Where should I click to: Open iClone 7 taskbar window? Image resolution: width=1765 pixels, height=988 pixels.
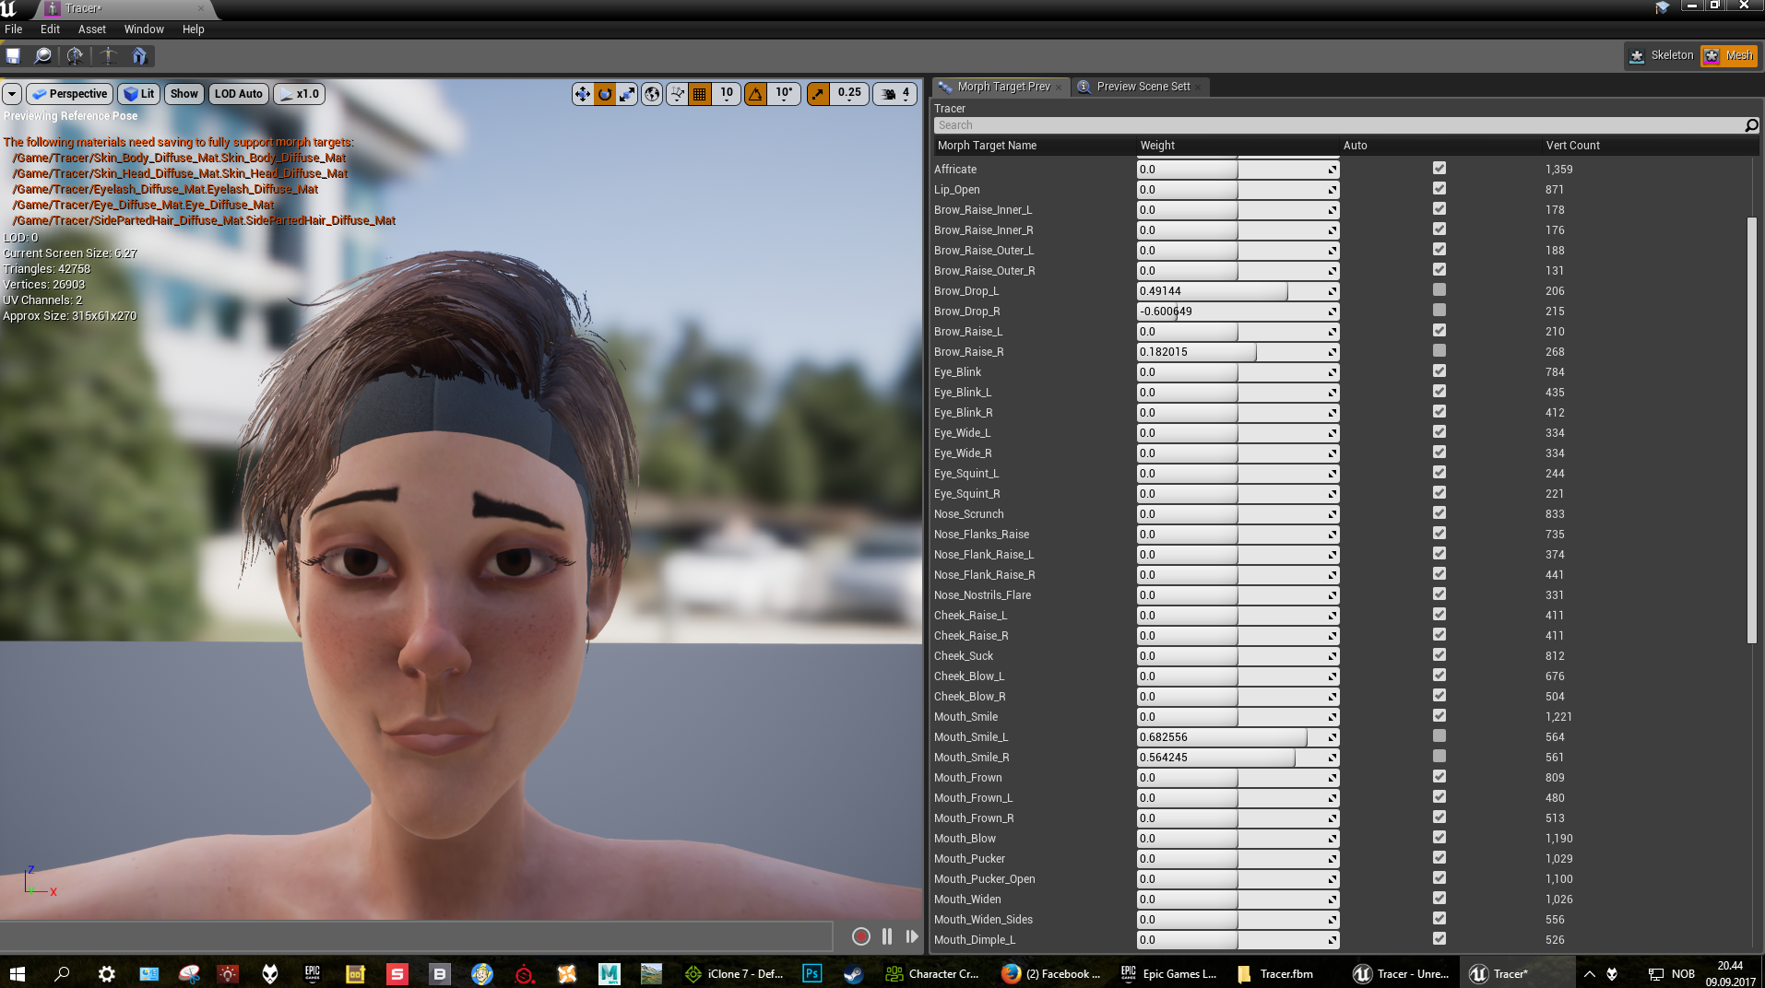[735, 973]
